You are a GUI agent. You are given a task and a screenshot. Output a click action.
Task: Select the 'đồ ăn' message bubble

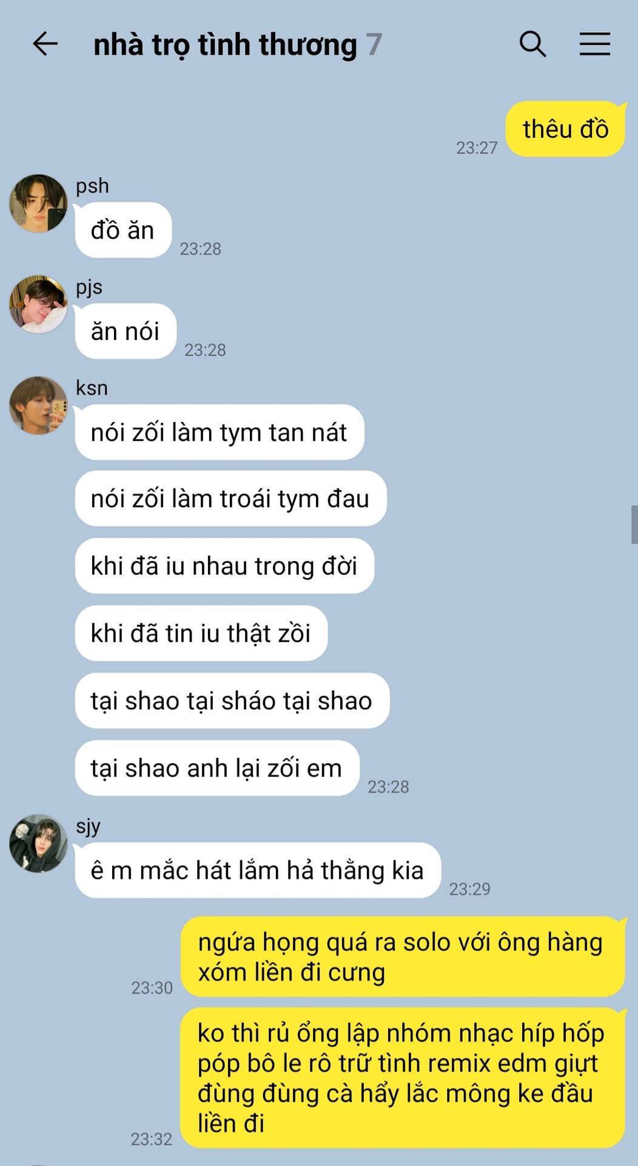pyautogui.click(x=123, y=230)
